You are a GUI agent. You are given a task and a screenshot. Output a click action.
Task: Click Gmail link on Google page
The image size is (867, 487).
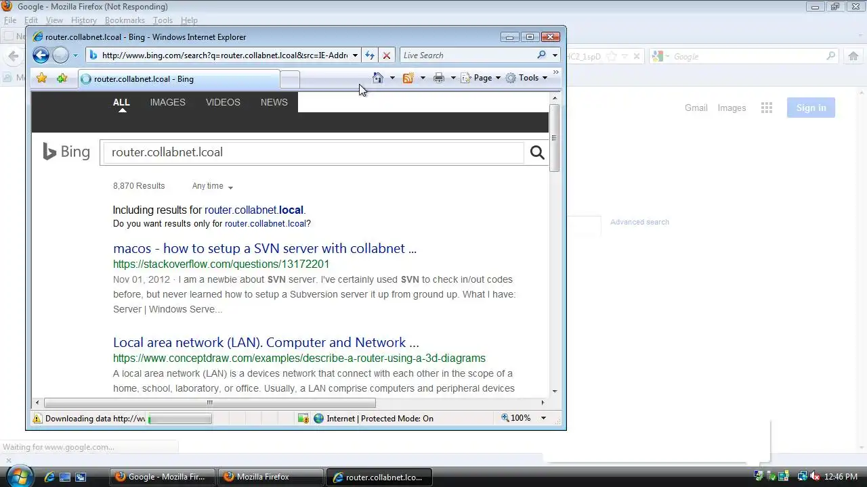click(696, 108)
